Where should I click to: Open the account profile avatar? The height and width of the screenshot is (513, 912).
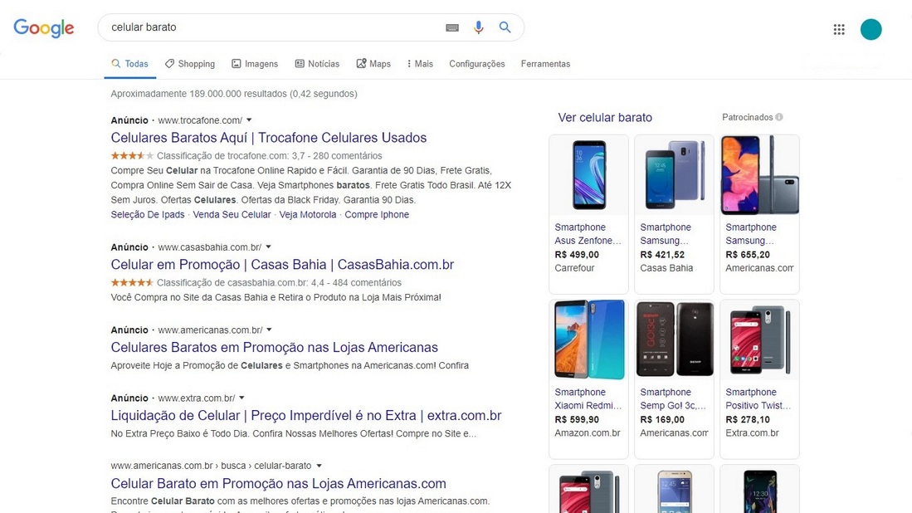coord(871,29)
